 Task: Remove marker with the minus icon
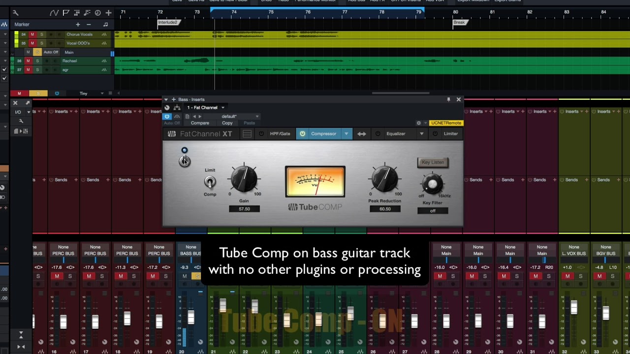(89, 25)
